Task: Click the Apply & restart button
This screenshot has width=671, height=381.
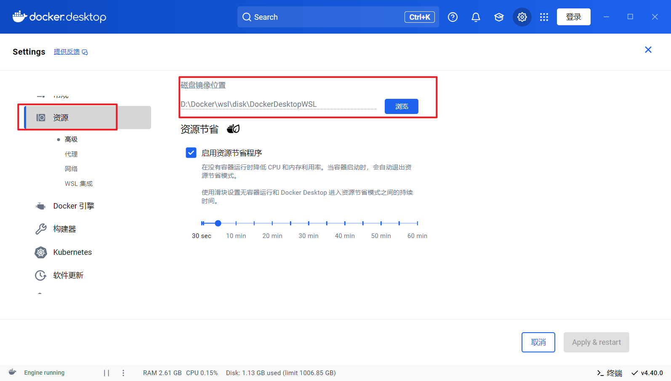Action: click(x=596, y=342)
